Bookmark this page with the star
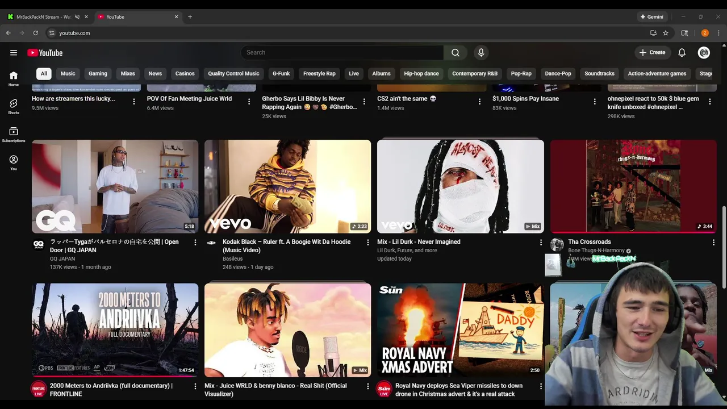 click(666, 33)
